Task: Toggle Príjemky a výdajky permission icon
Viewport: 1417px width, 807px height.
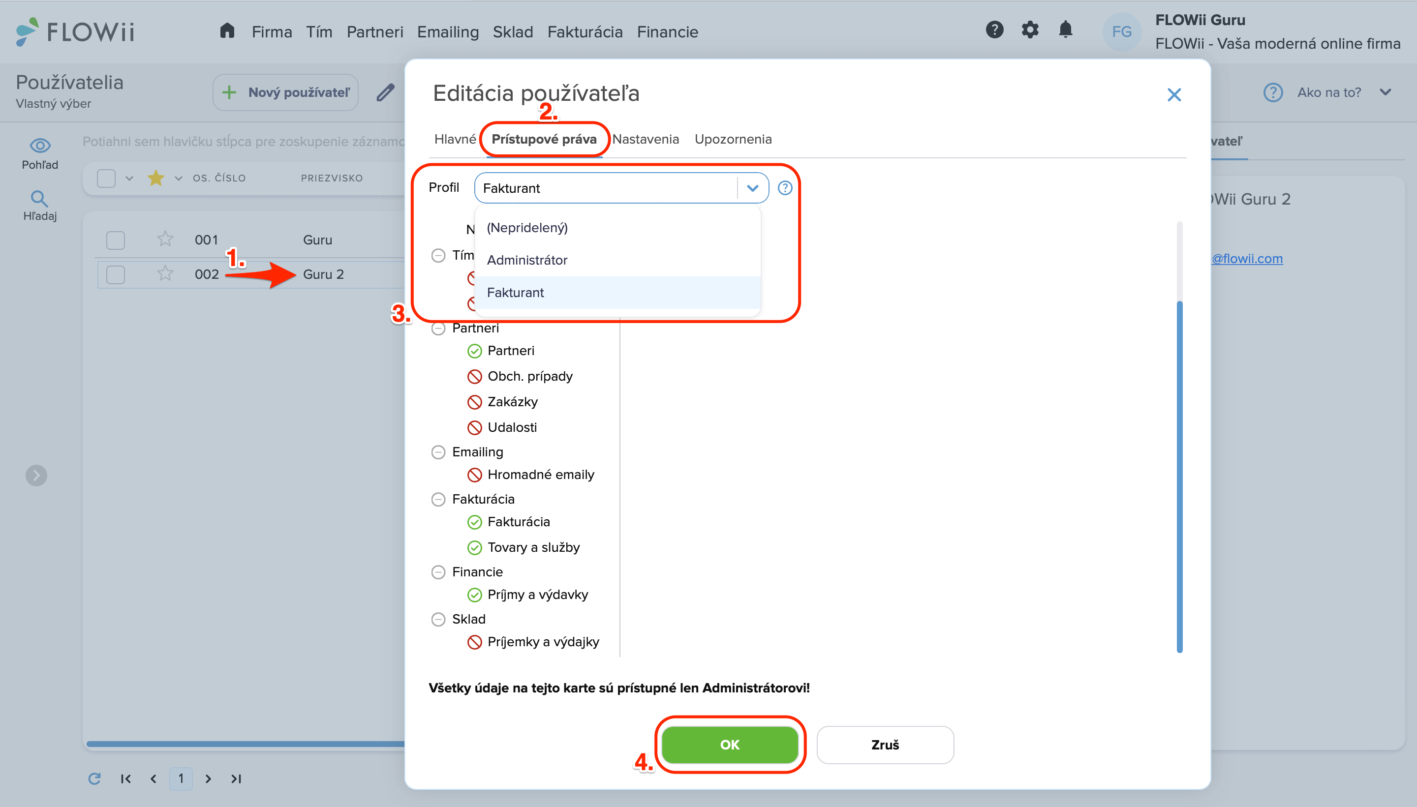Action: click(x=475, y=642)
